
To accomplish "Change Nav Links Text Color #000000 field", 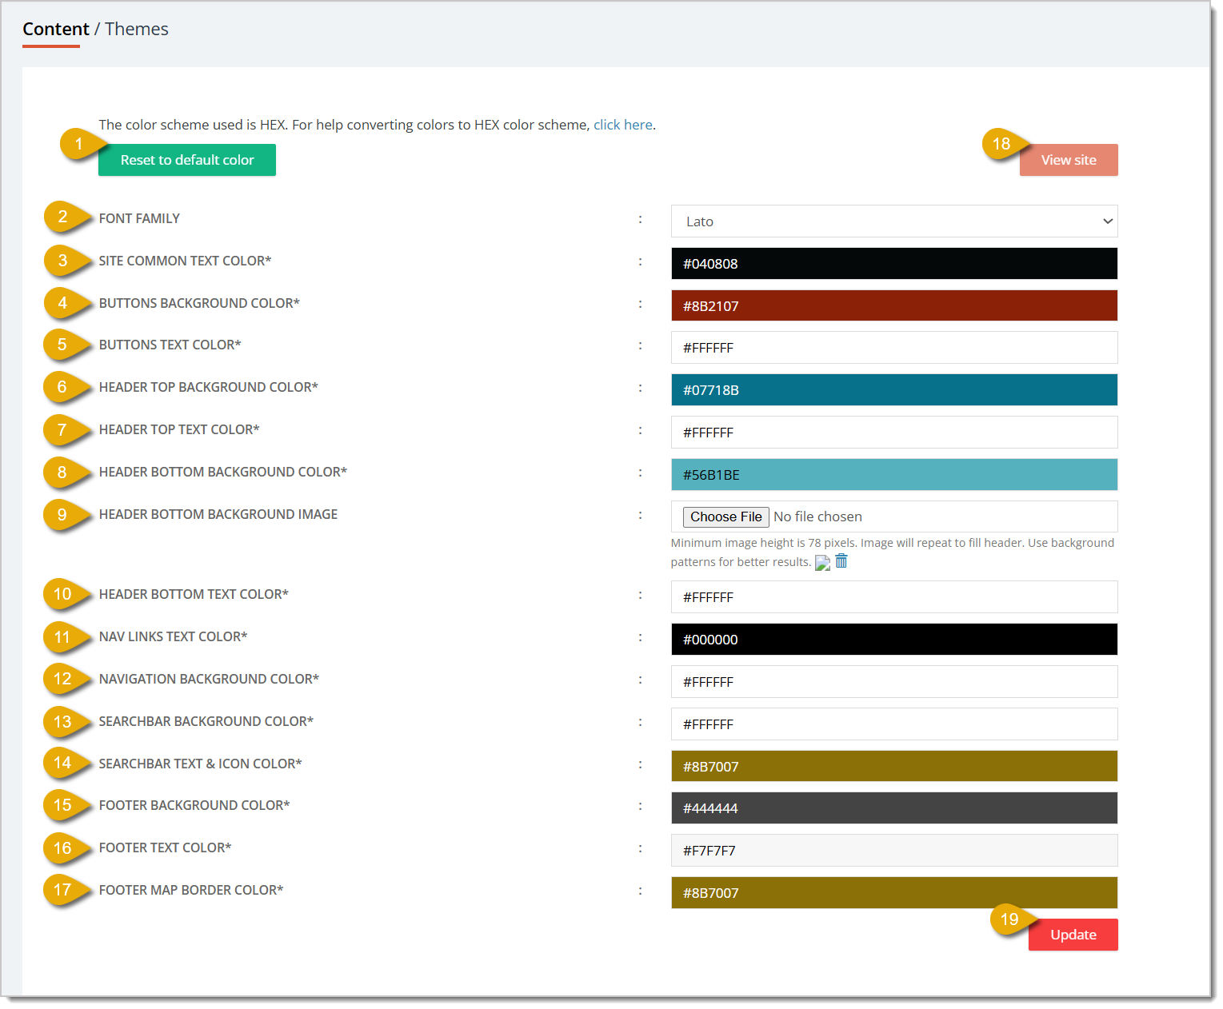I will point(894,640).
